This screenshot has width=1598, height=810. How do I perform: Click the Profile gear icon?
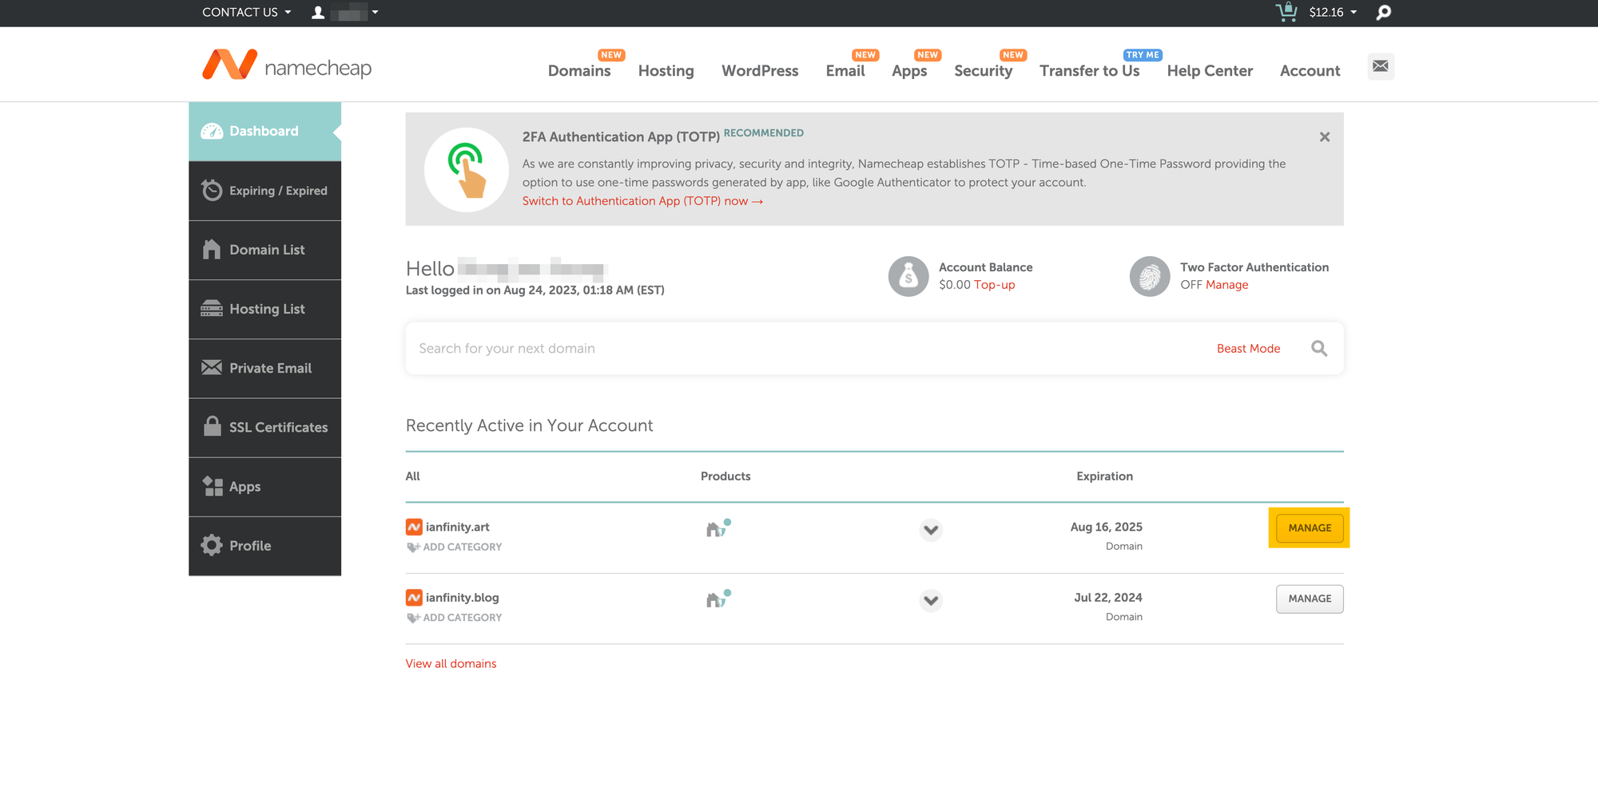click(x=212, y=545)
